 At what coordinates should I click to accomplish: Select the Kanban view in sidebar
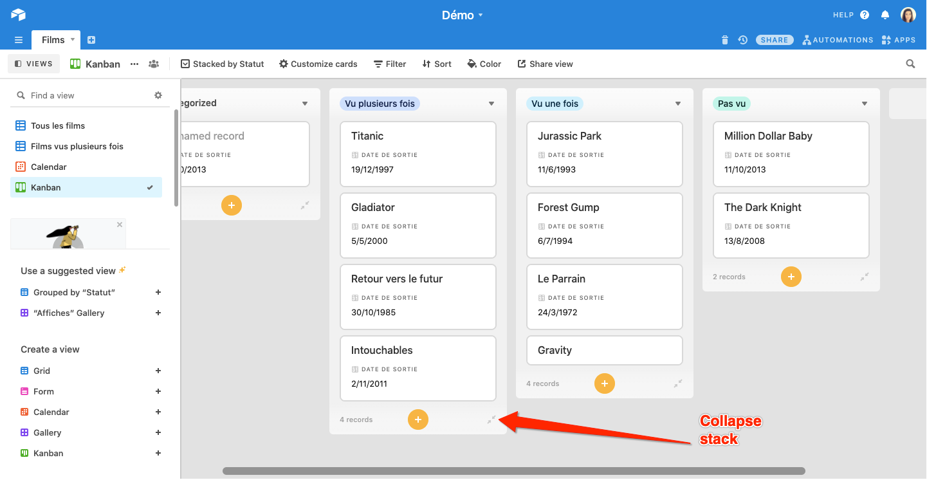tap(86, 187)
